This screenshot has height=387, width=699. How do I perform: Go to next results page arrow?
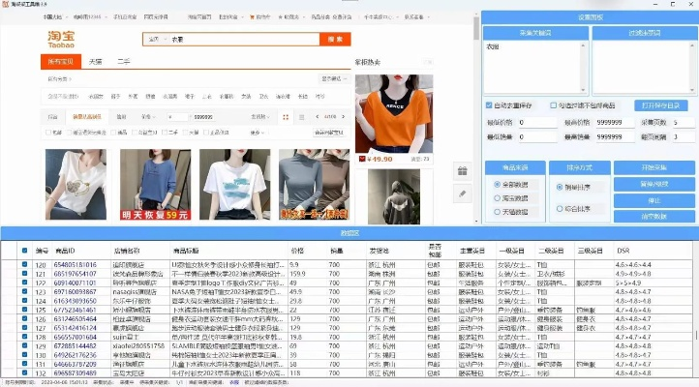click(344, 117)
